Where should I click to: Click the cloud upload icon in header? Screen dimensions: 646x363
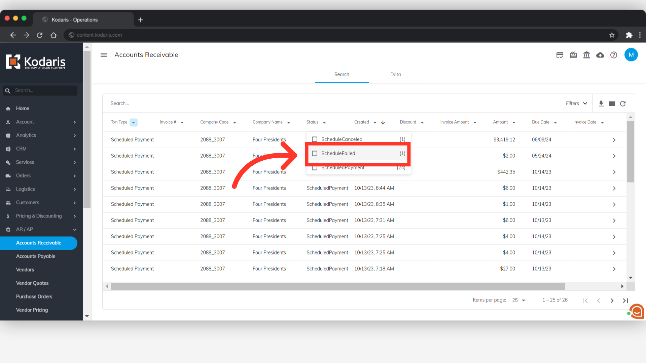(x=600, y=55)
